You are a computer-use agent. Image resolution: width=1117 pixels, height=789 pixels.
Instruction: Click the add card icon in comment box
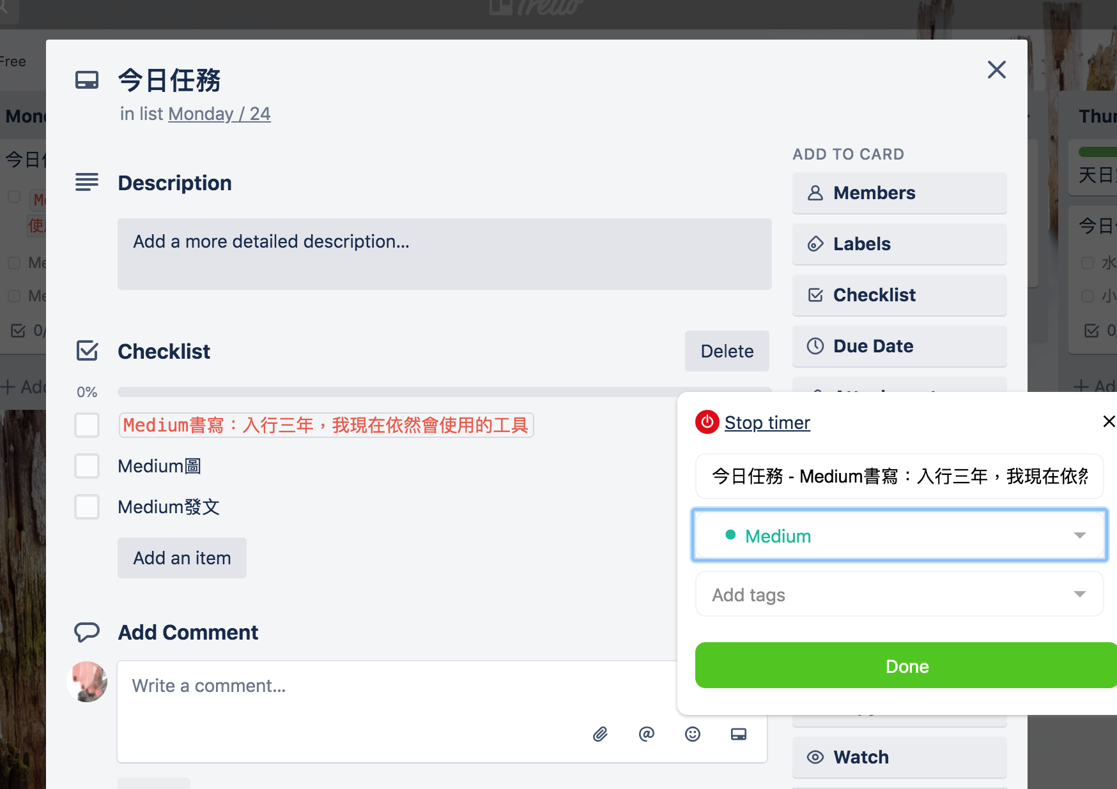pyautogui.click(x=739, y=734)
